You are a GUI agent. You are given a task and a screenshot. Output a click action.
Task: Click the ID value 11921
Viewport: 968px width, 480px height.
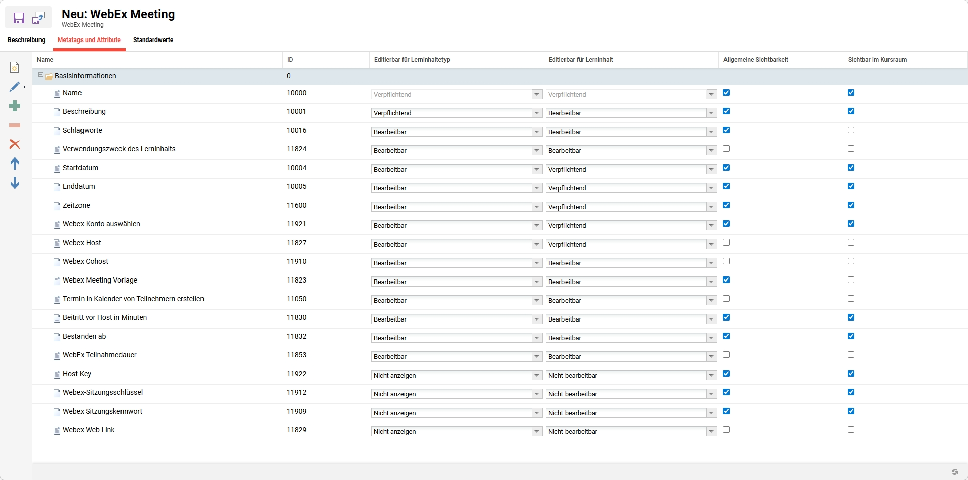point(297,224)
